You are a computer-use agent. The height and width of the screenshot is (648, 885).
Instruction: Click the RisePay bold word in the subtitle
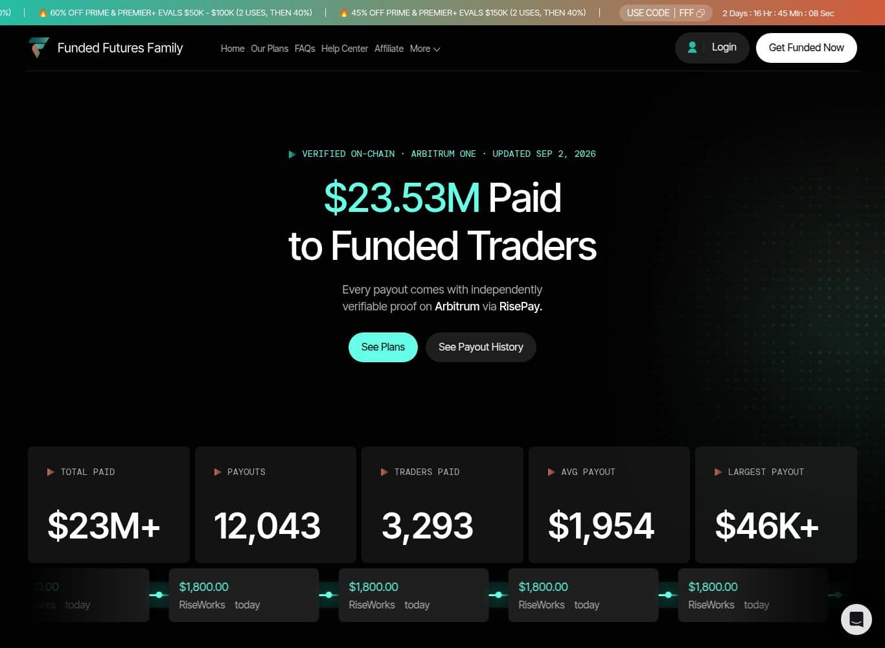521,307
